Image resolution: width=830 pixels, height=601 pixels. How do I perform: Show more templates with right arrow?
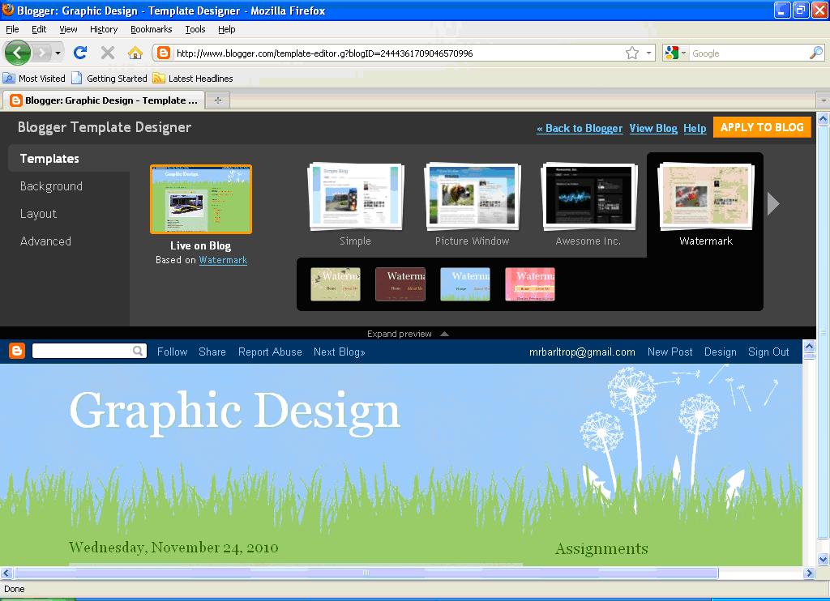click(773, 203)
